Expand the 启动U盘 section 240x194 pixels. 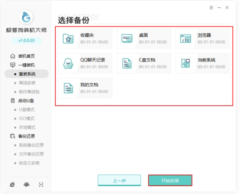[x=26, y=101]
